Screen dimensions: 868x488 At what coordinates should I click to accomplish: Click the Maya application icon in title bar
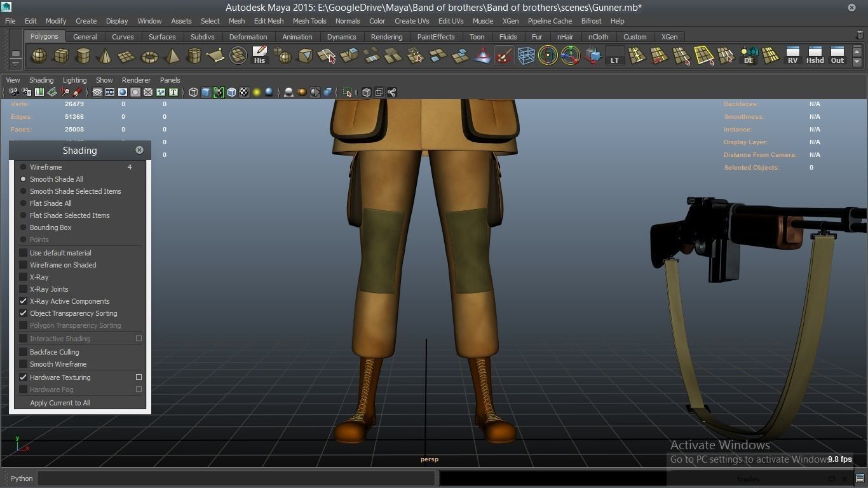pyautogui.click(x=6, y=7)
